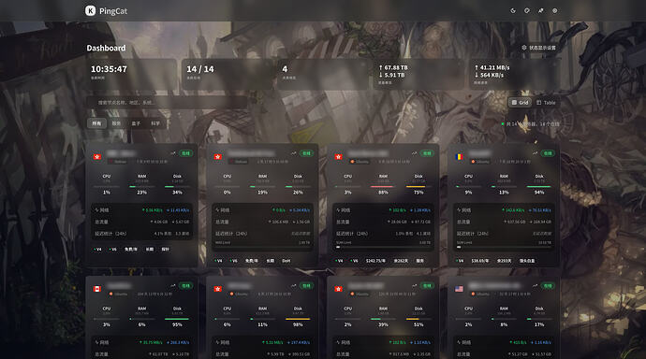
Task: Click the V6 tag on the RAM 23% card
Action: (113, 250)
